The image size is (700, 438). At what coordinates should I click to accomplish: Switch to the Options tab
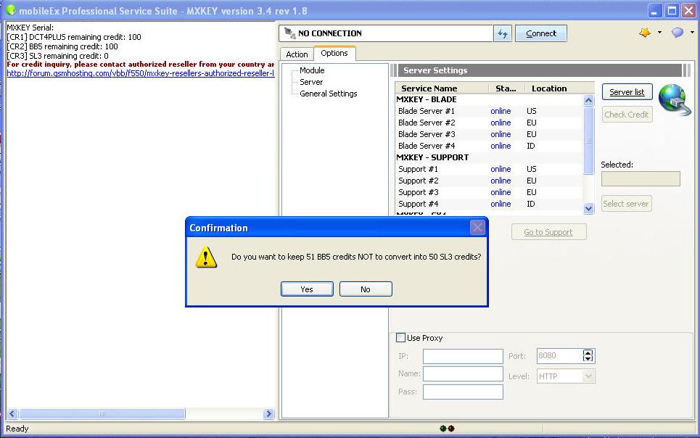(334, 53)
